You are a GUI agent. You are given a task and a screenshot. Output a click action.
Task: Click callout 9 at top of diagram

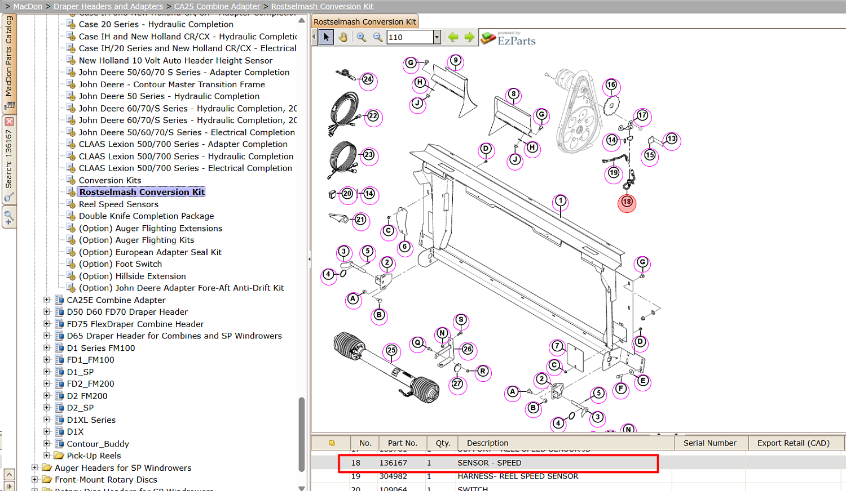tap(456, 61)
